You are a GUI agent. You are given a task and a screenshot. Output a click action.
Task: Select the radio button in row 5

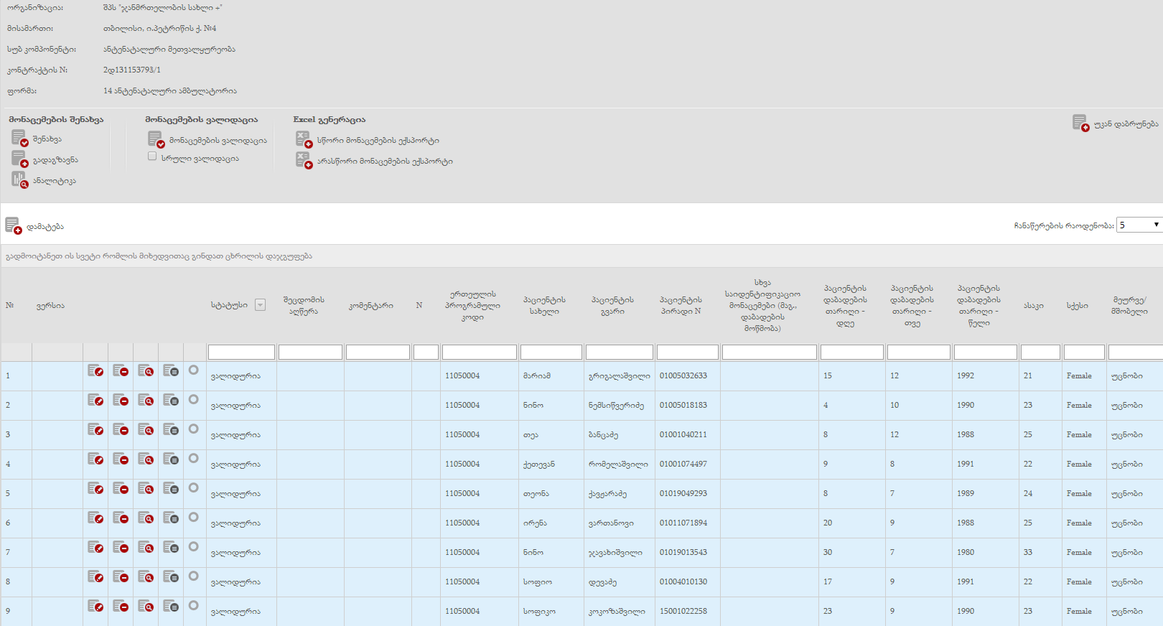[x=193, y=488]
